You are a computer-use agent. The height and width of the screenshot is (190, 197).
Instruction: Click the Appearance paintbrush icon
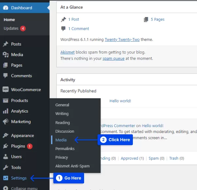click(x=6, y=136)
